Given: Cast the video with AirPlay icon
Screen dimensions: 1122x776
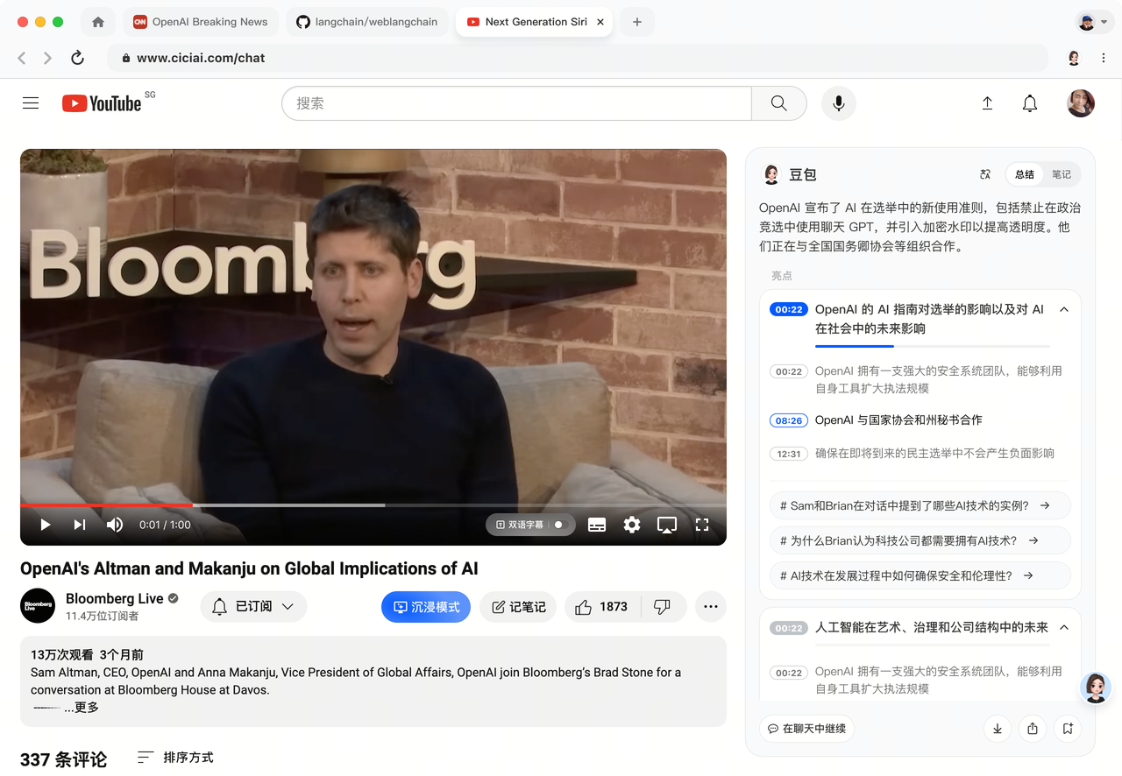Looking at the screenshot, I should [667, 525].
